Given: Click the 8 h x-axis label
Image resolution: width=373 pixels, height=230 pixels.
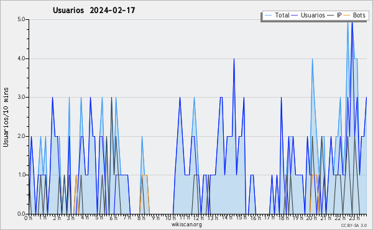Looking at the screenshot, I should click(141, 218).
